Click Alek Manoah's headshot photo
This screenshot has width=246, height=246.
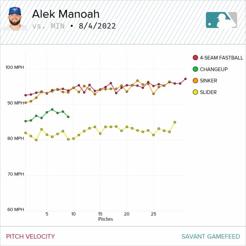(x=15, y=19)
